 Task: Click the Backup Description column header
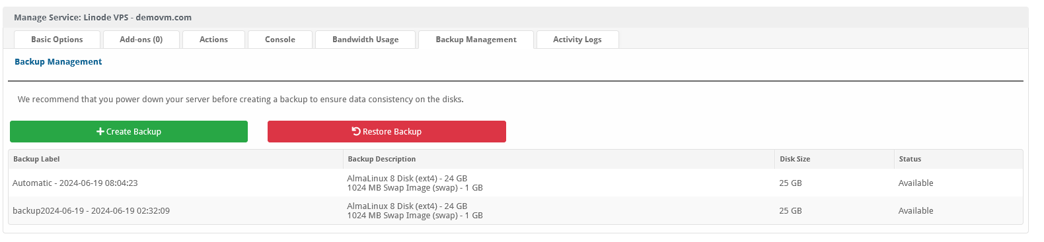[382, 159]
